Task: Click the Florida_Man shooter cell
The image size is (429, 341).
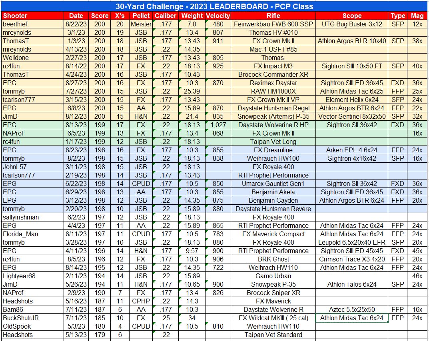Action: click(32, 234)
